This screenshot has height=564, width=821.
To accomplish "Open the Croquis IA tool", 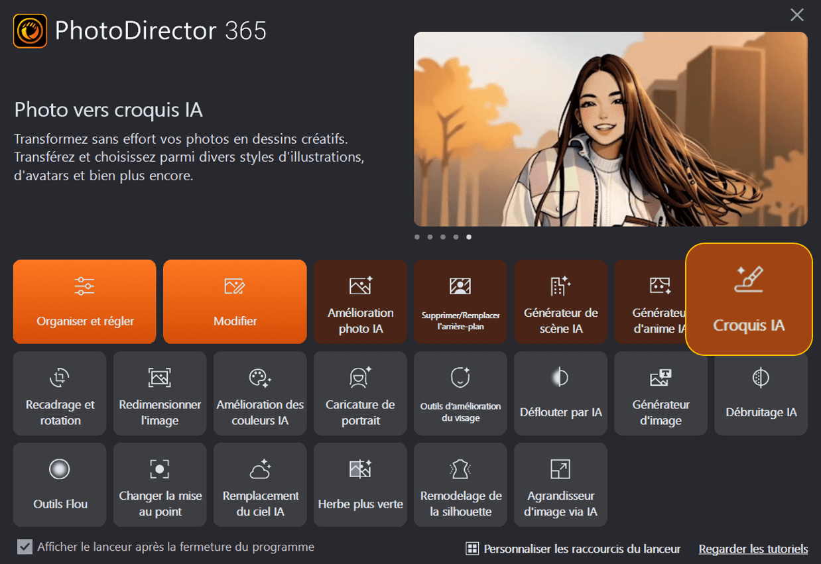I will (749, 300).
